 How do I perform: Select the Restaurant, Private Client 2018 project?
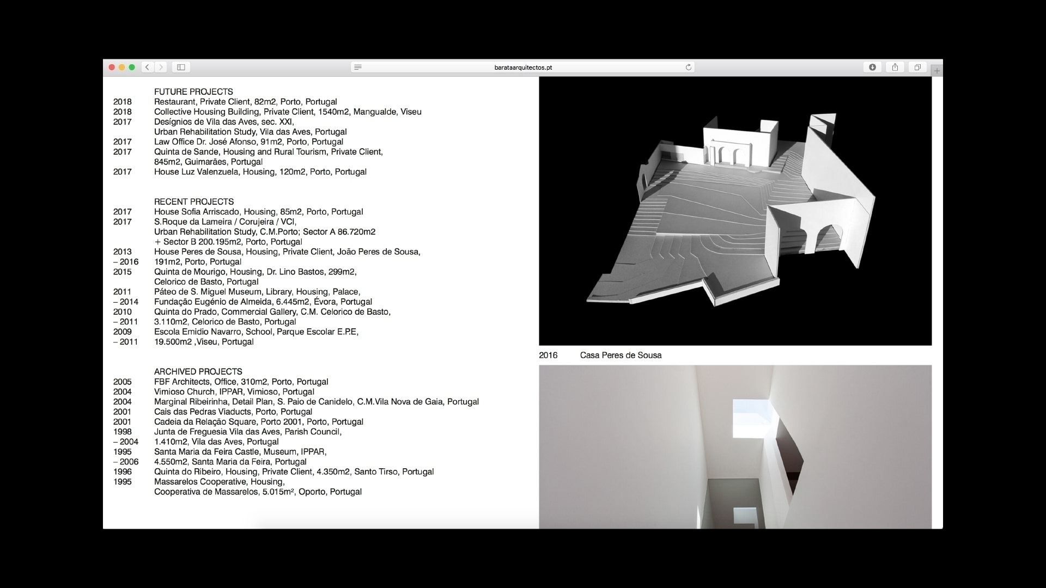245,102
